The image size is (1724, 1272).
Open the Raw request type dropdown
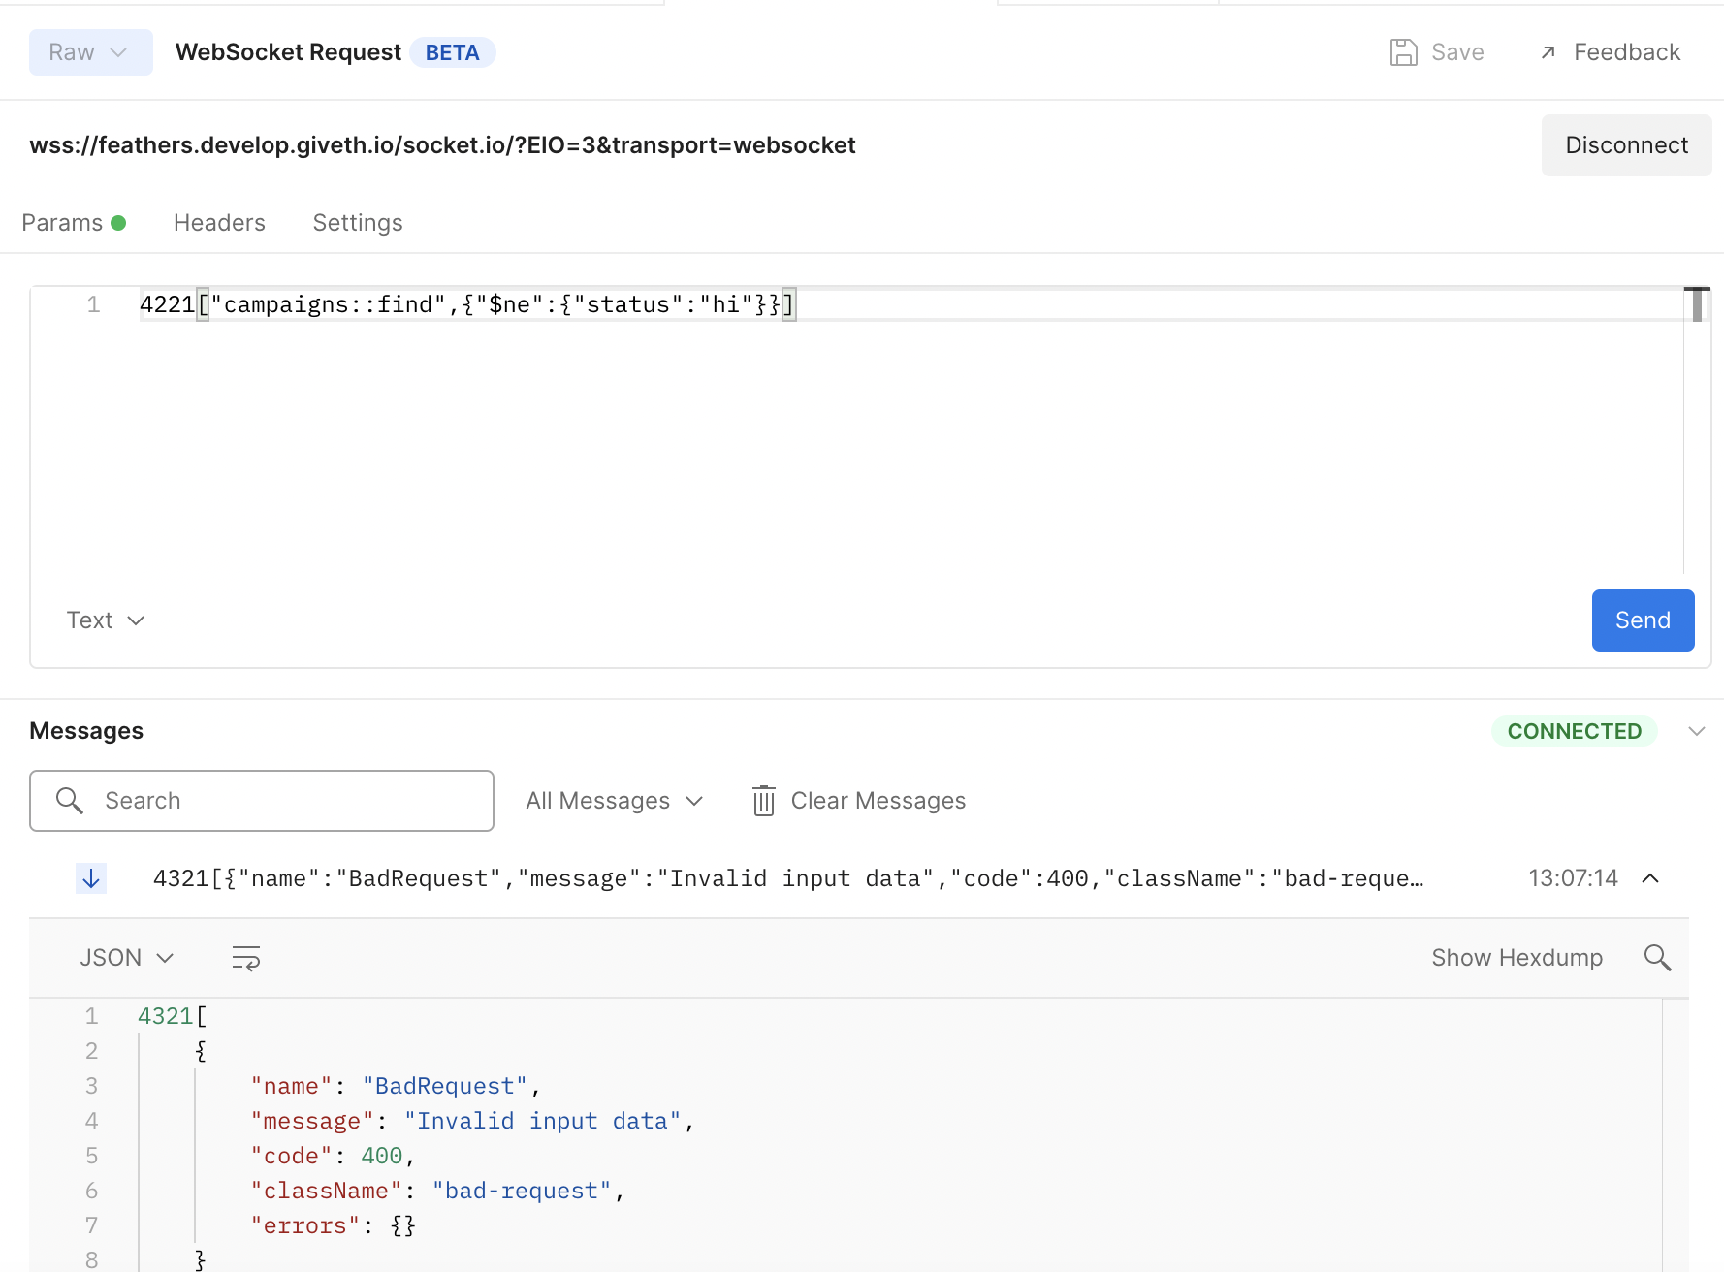(x=90, y=52)
